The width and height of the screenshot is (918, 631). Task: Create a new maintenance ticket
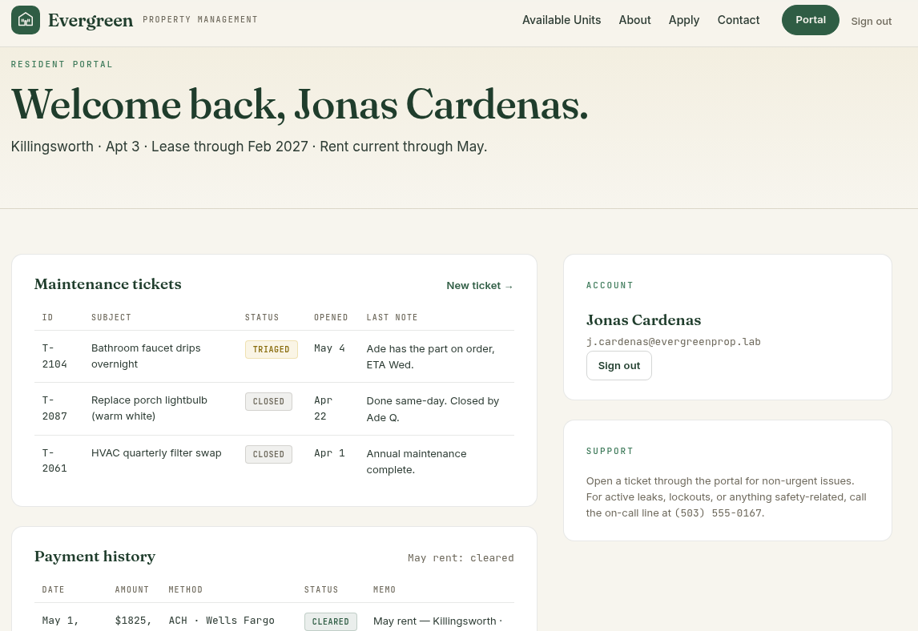click(480, 286)
